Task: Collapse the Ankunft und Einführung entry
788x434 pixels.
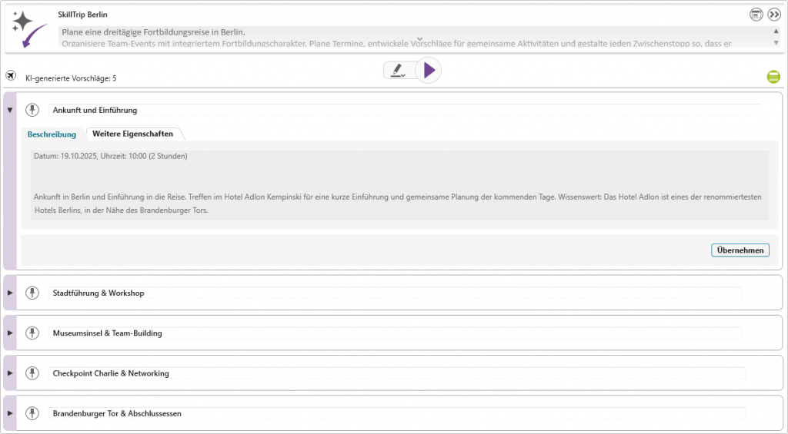Action: (10, 110)
